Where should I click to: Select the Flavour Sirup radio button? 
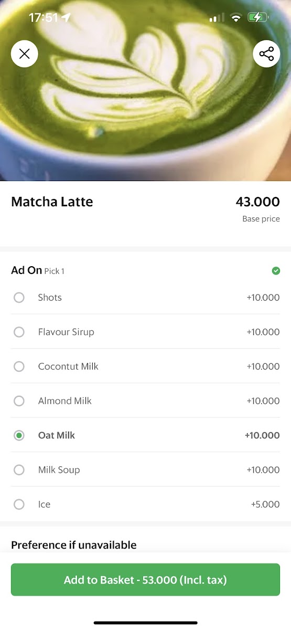[19, 332]
